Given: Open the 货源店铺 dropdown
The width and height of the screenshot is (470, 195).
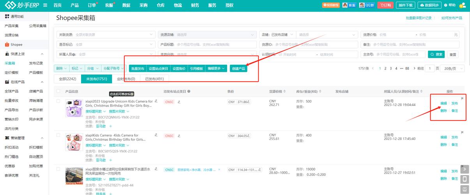Looking at the screenshot, I should click(207, 35).
